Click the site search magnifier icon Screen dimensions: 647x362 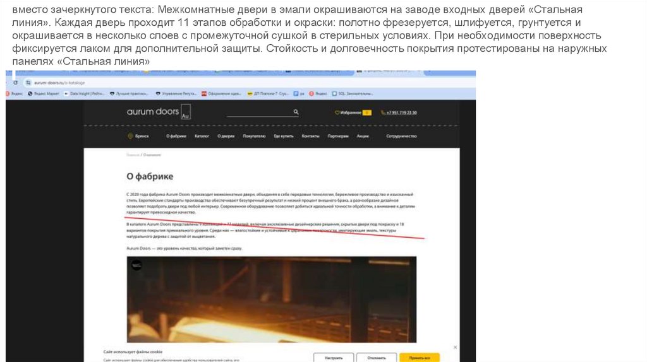[x=296, y=112]
